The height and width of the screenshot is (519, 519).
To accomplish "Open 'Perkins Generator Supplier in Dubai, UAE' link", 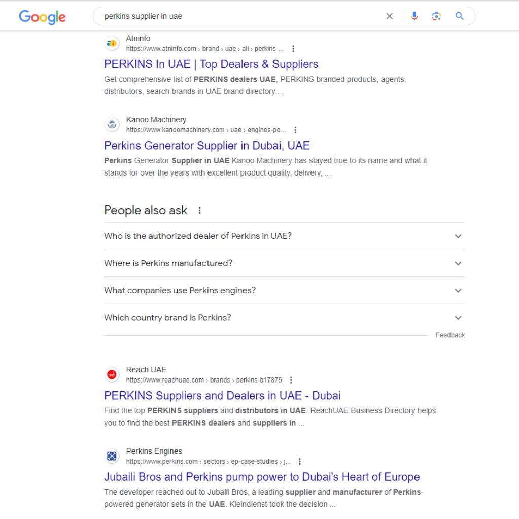I will (x=206, y=146).
